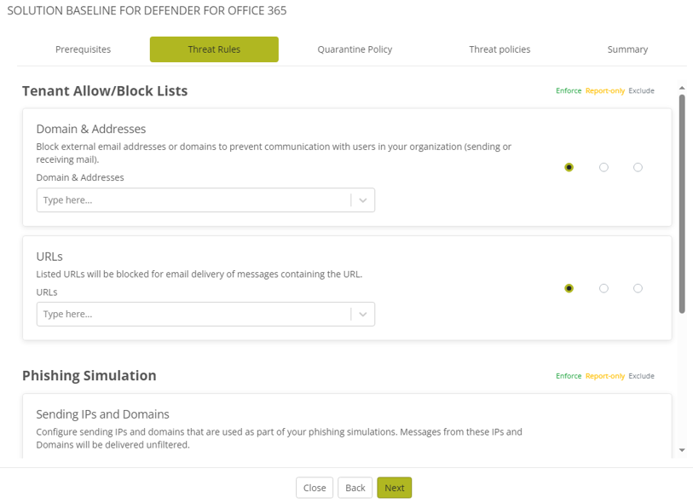Click the Close button
Screen dimensions: 693x503
coord(315,488)
